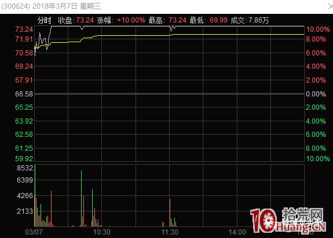
Task: Click the 11:30 time axis label
Action: click(x=170, y=232)
